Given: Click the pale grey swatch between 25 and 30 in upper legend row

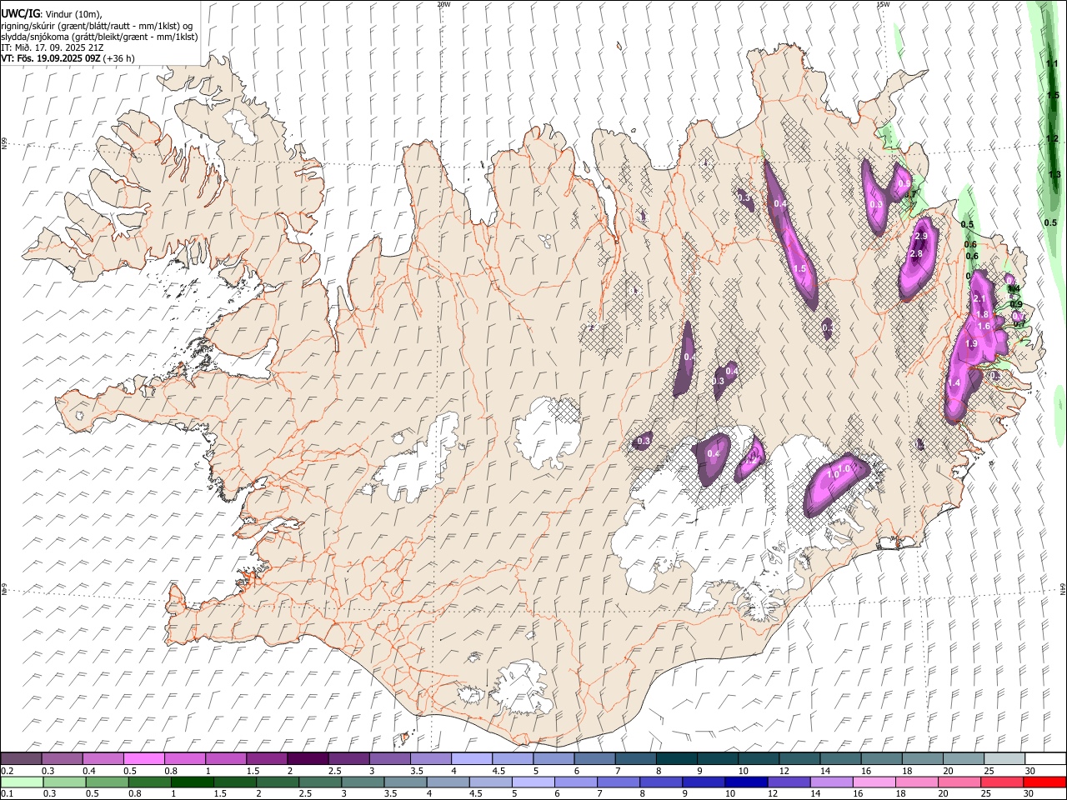Looking at the screenshot, I should (x=1004, y=759).
